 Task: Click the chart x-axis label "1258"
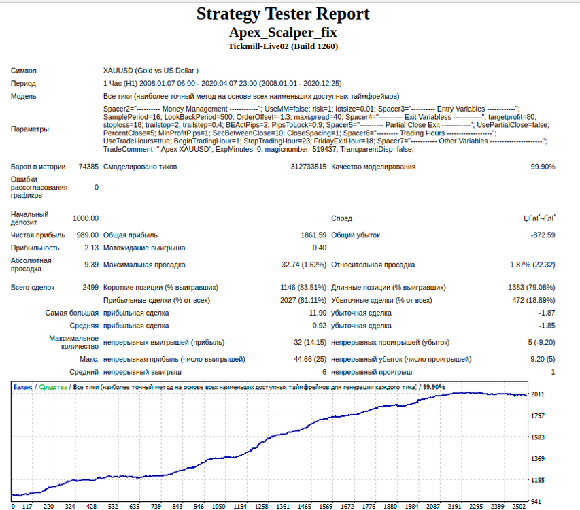tap(261, 507)
